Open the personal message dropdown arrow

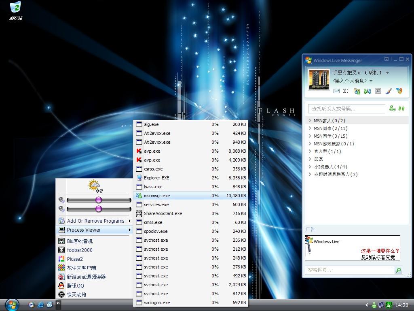371,81
